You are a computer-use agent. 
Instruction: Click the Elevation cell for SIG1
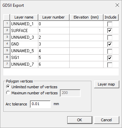coord(86,58)
